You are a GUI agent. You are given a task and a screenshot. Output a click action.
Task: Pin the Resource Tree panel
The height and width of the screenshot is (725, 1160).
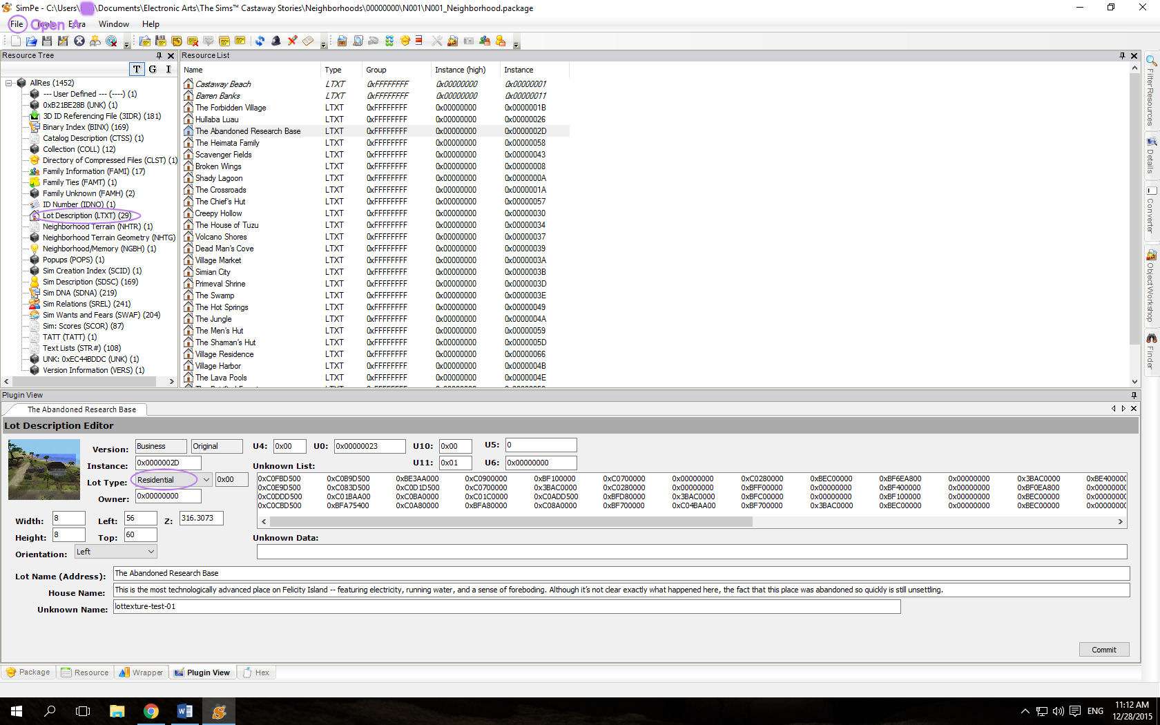159,55
